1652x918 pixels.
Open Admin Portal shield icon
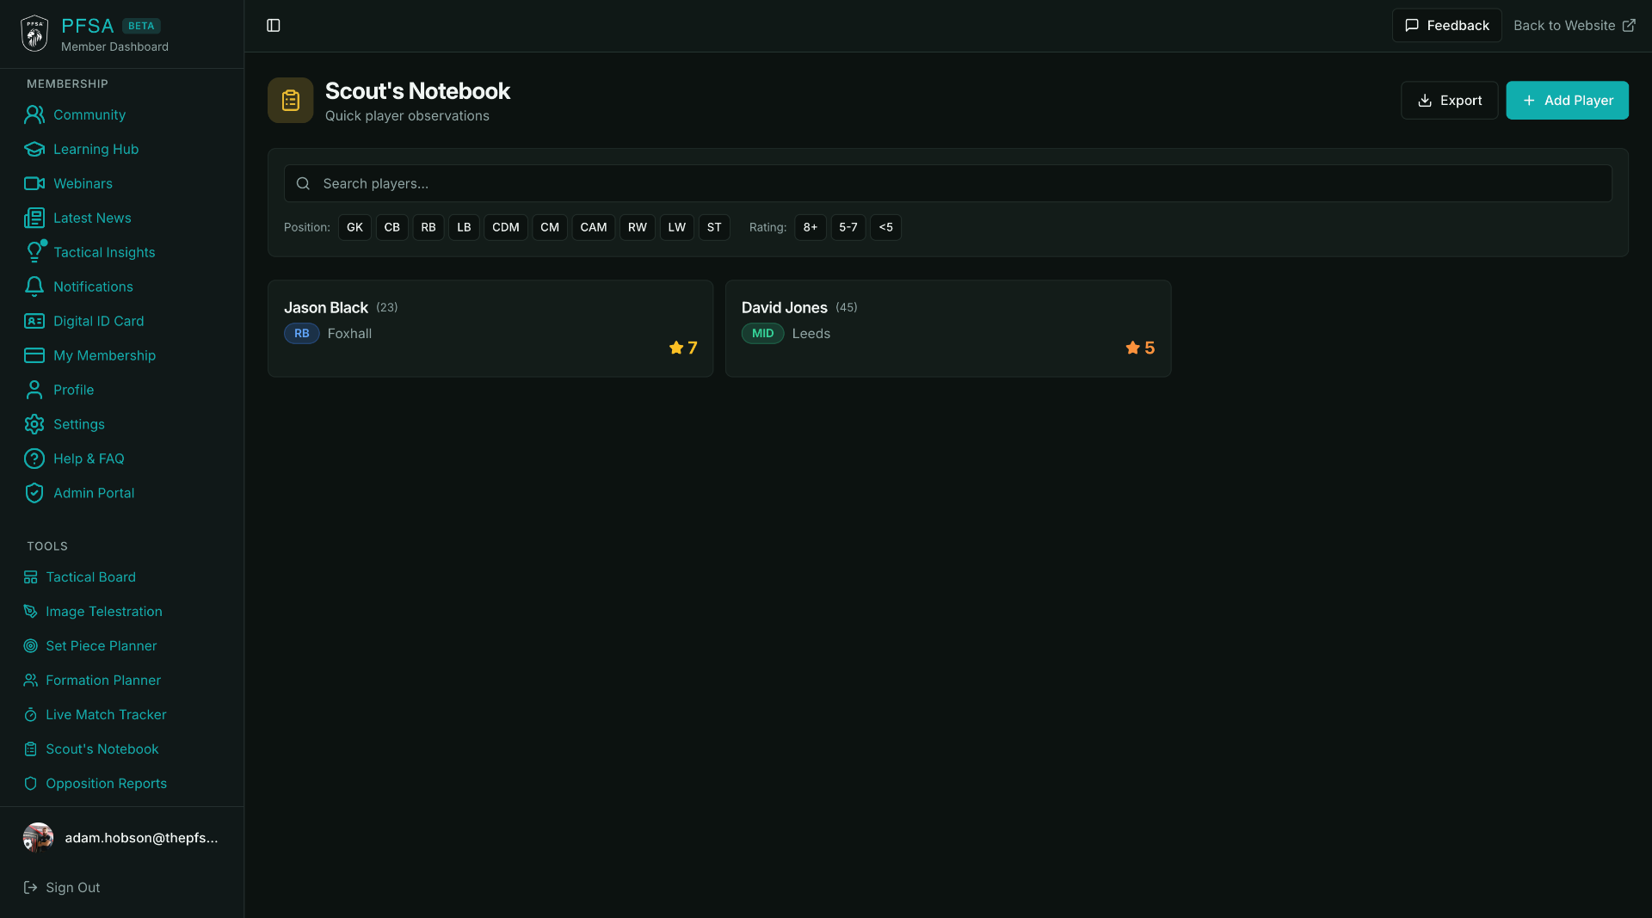tap(34, 493)
